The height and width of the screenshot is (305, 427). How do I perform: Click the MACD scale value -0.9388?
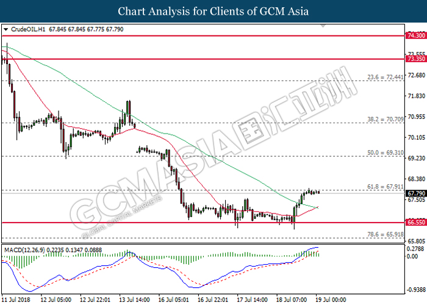(x=415, y=290)
